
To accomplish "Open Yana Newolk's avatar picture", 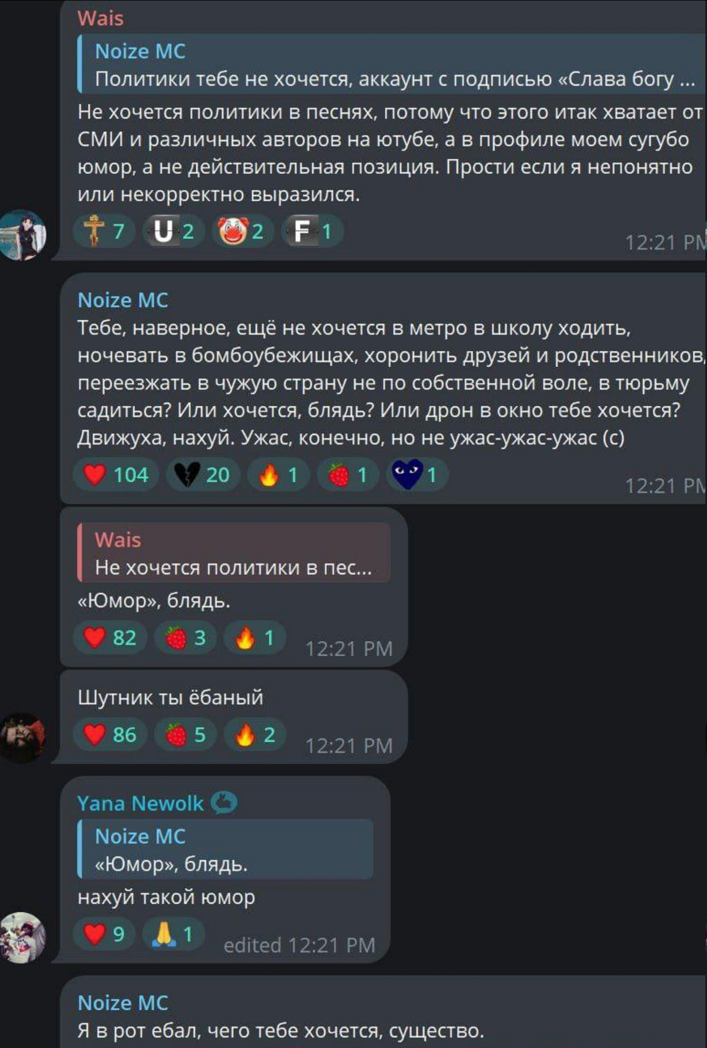I will [24, 937].
